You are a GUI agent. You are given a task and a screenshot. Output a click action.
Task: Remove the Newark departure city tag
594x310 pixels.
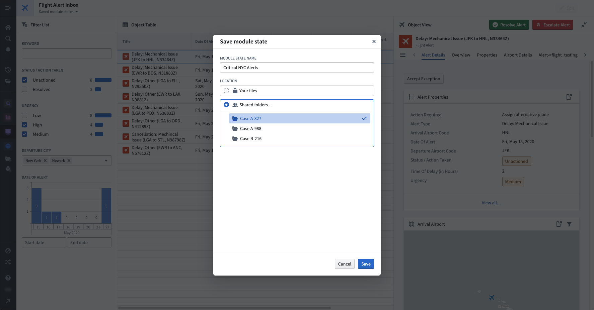pos(69,161)
